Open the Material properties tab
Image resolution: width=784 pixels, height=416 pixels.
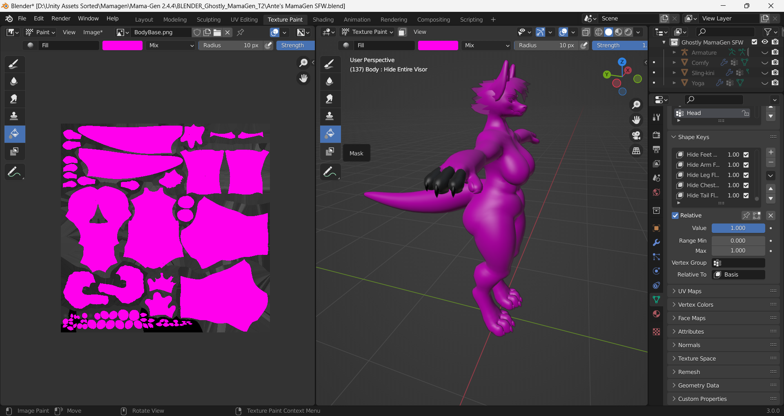tap(656, 314)
